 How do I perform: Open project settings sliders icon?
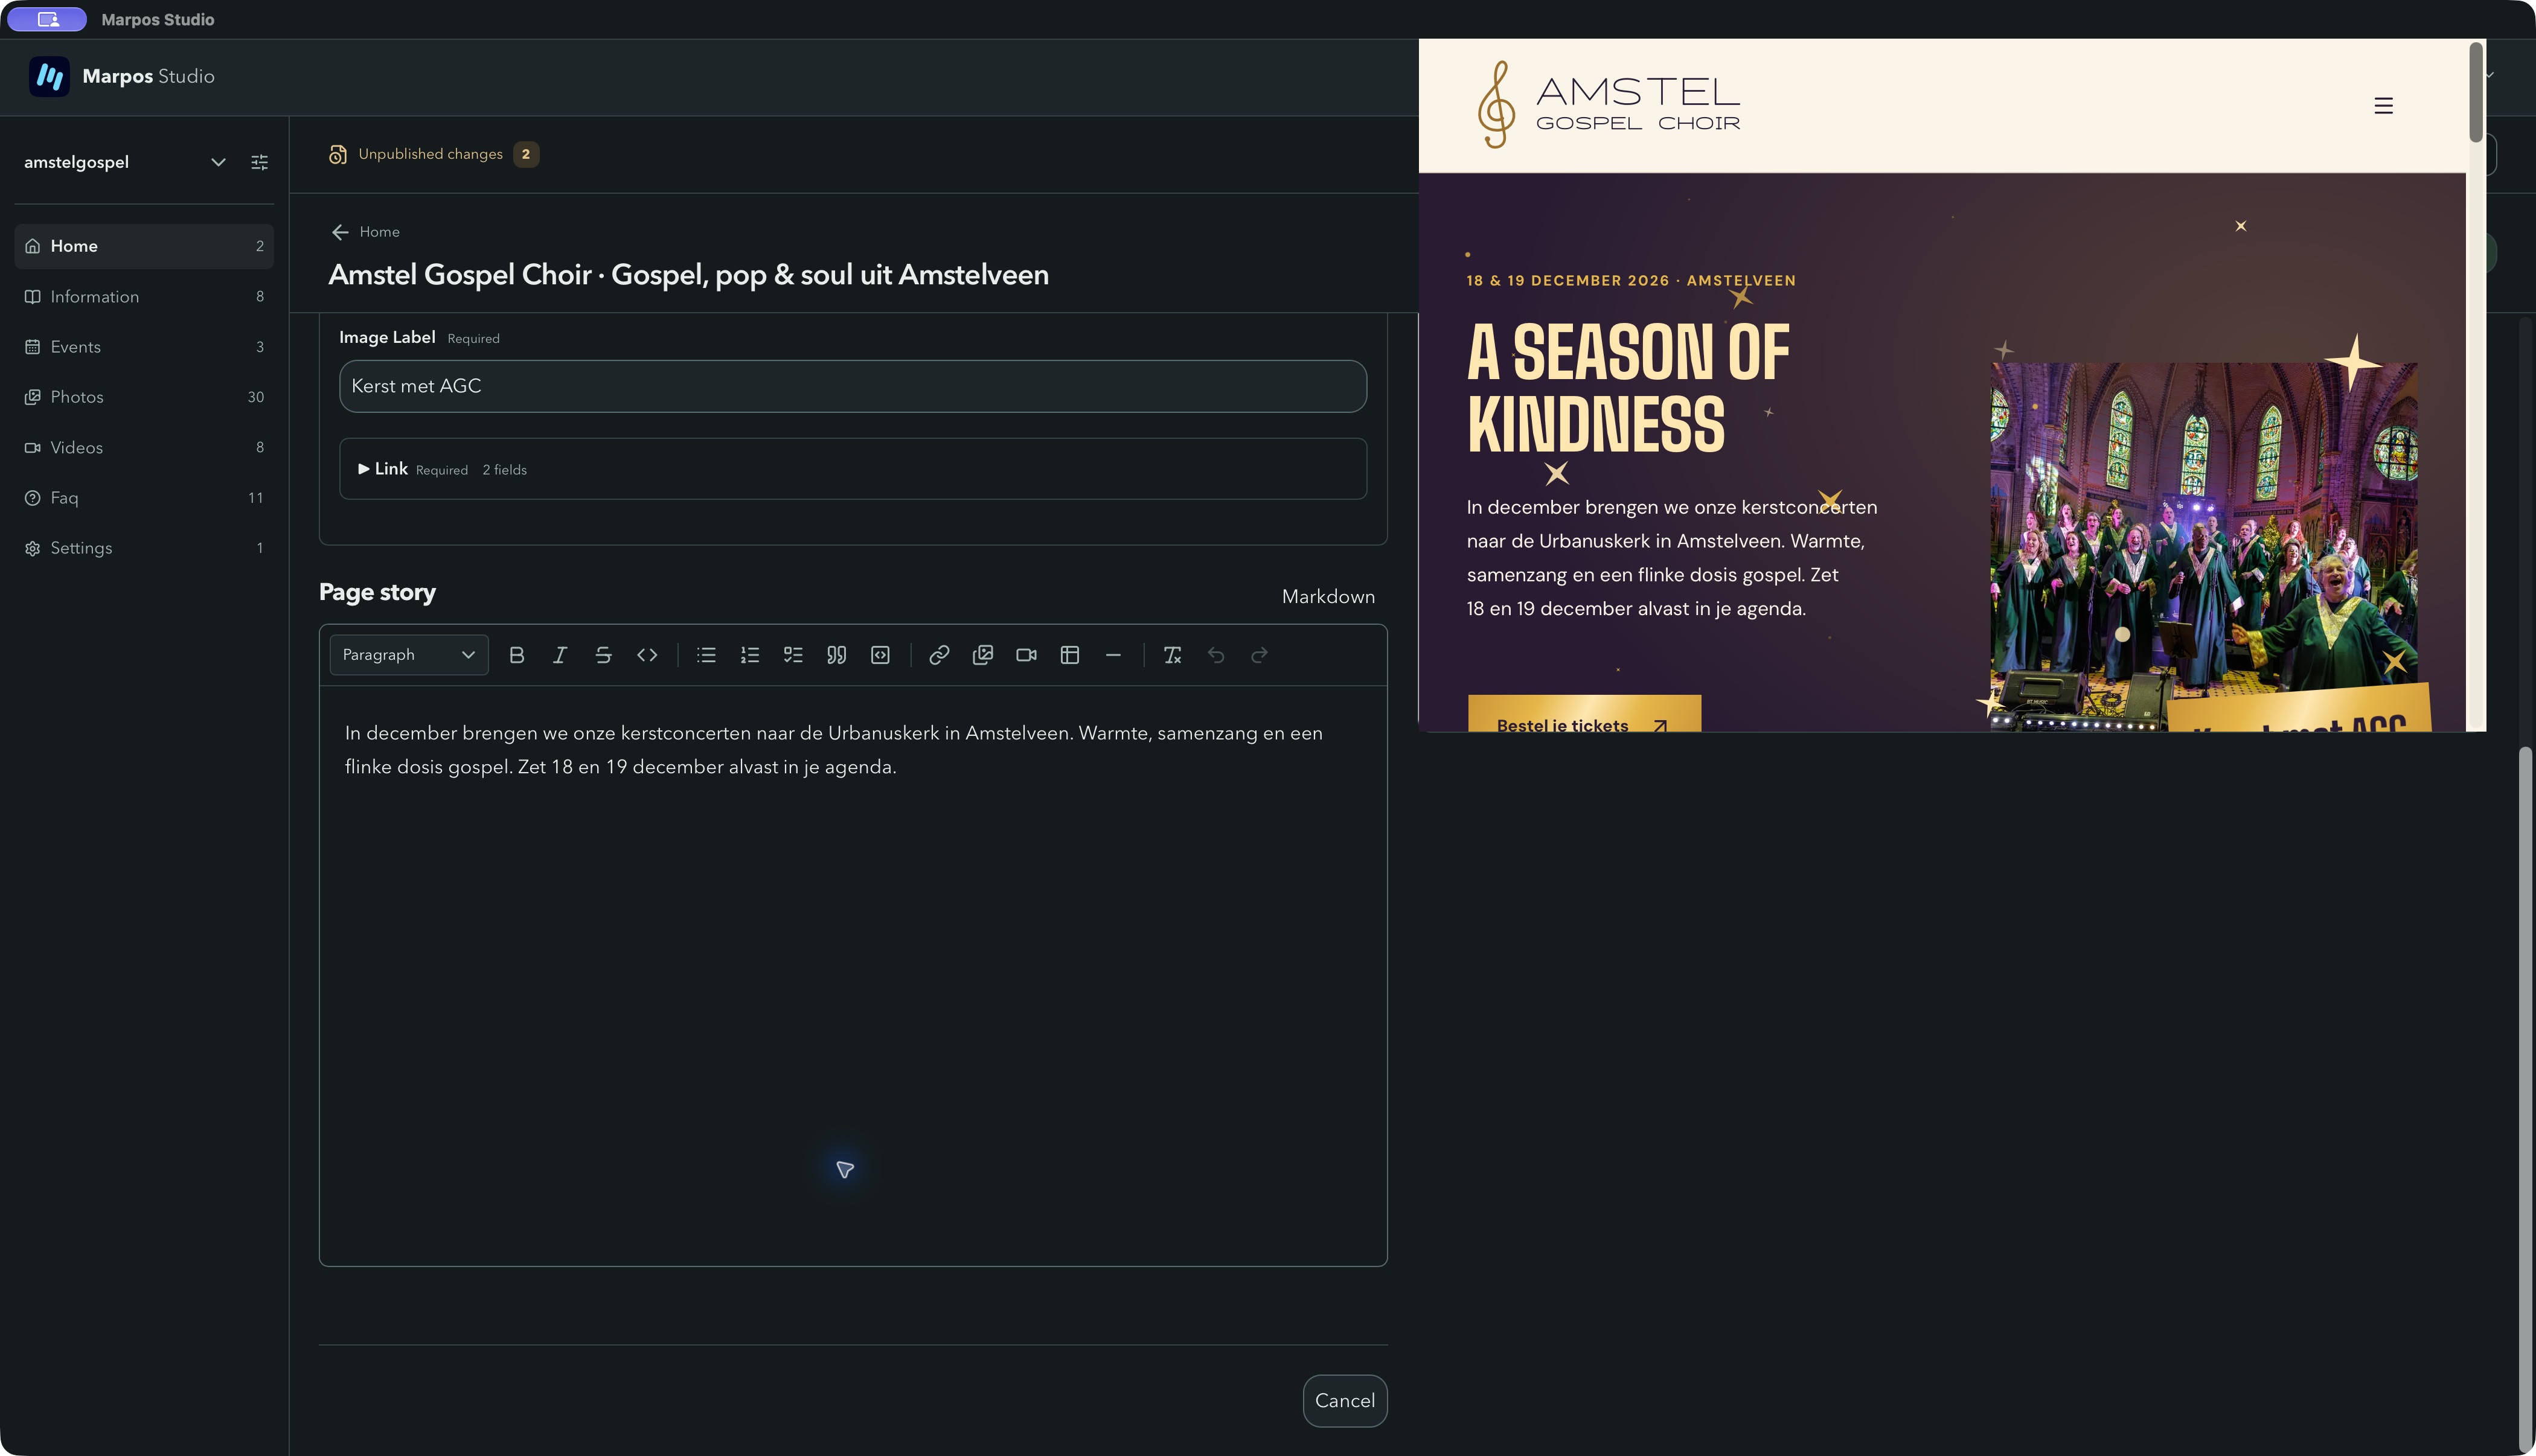(260, 162)
